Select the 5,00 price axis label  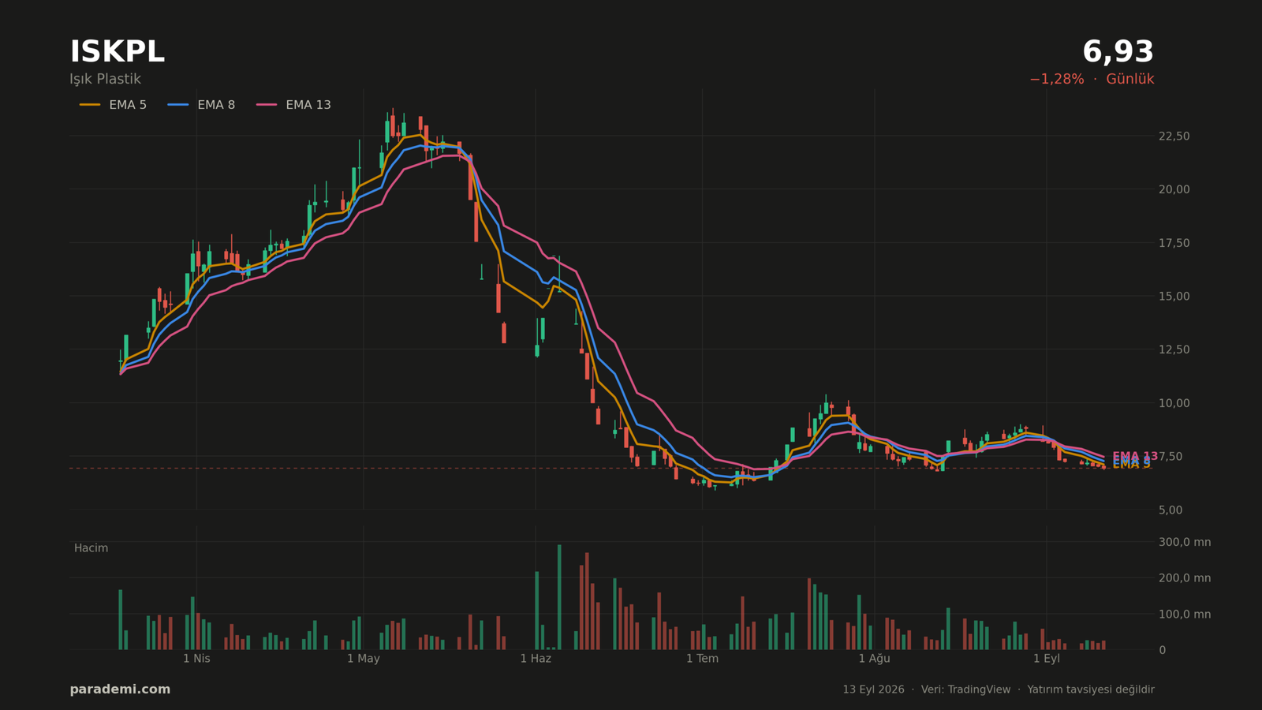coord(1171,510)
